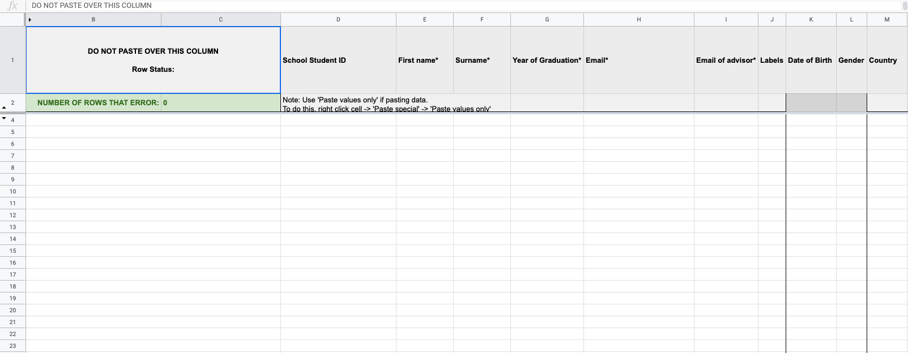This screenshot has width=908, height=353.
Task: Select row 17 header
Action: (12, 274)
